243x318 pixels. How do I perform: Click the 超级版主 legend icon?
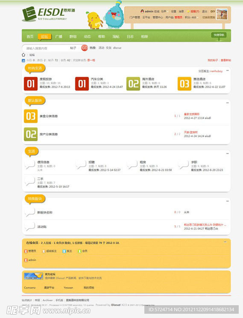coord(44,251)
